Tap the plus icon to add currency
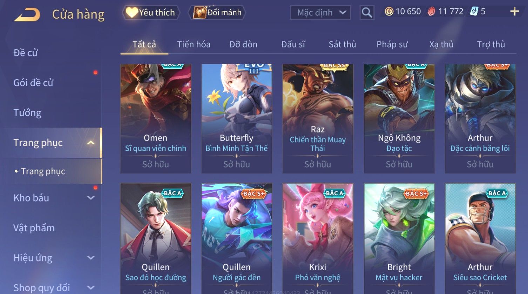The image size is (528, 294). tap(514, 12)
